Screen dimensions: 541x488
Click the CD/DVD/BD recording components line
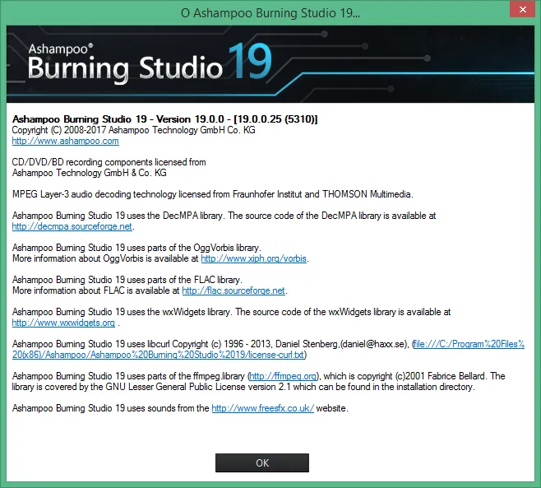[109, 162]
